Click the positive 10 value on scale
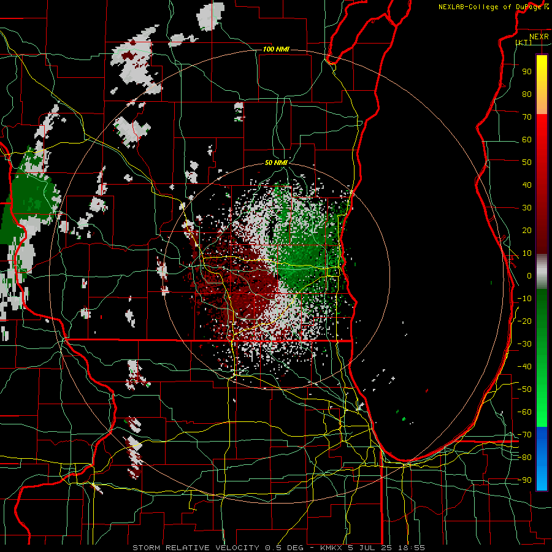The height and width of the screenshot is (552, 552). 527,253
